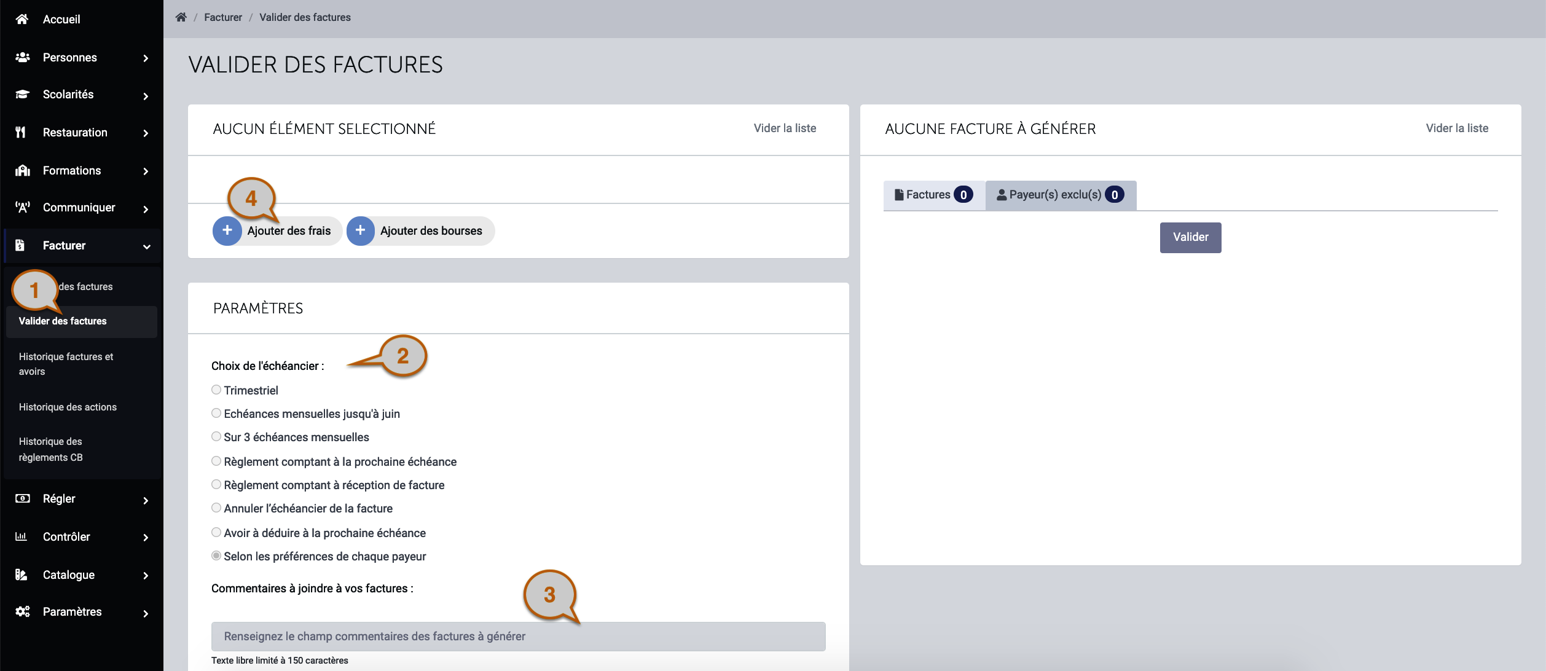Open Historique des actions menu item
The image size is (1546, 671).
click(68, 407)
